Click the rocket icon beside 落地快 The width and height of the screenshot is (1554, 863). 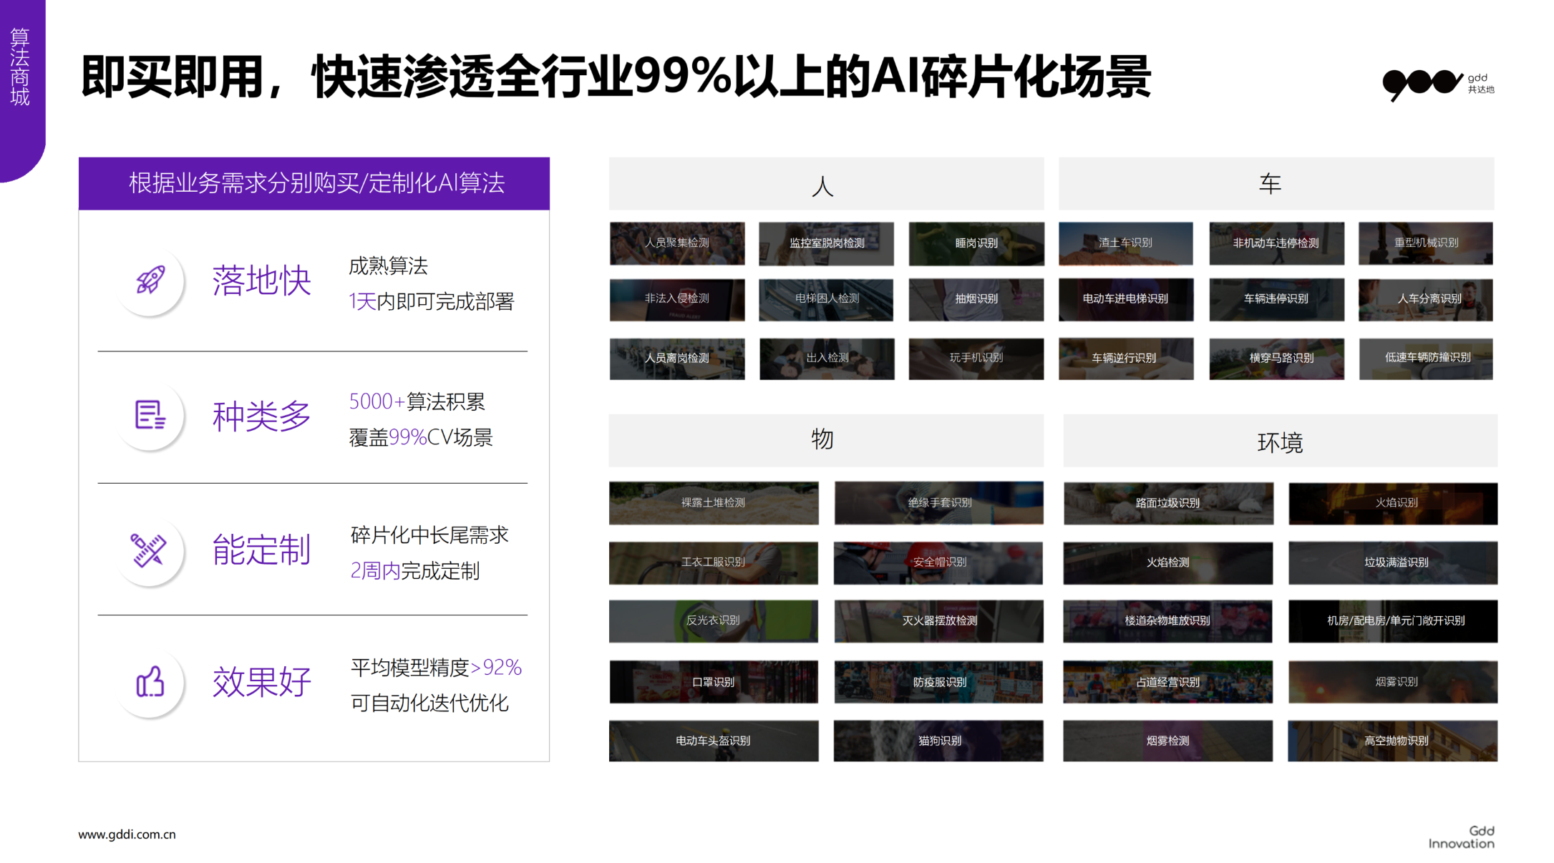[150, 281]
